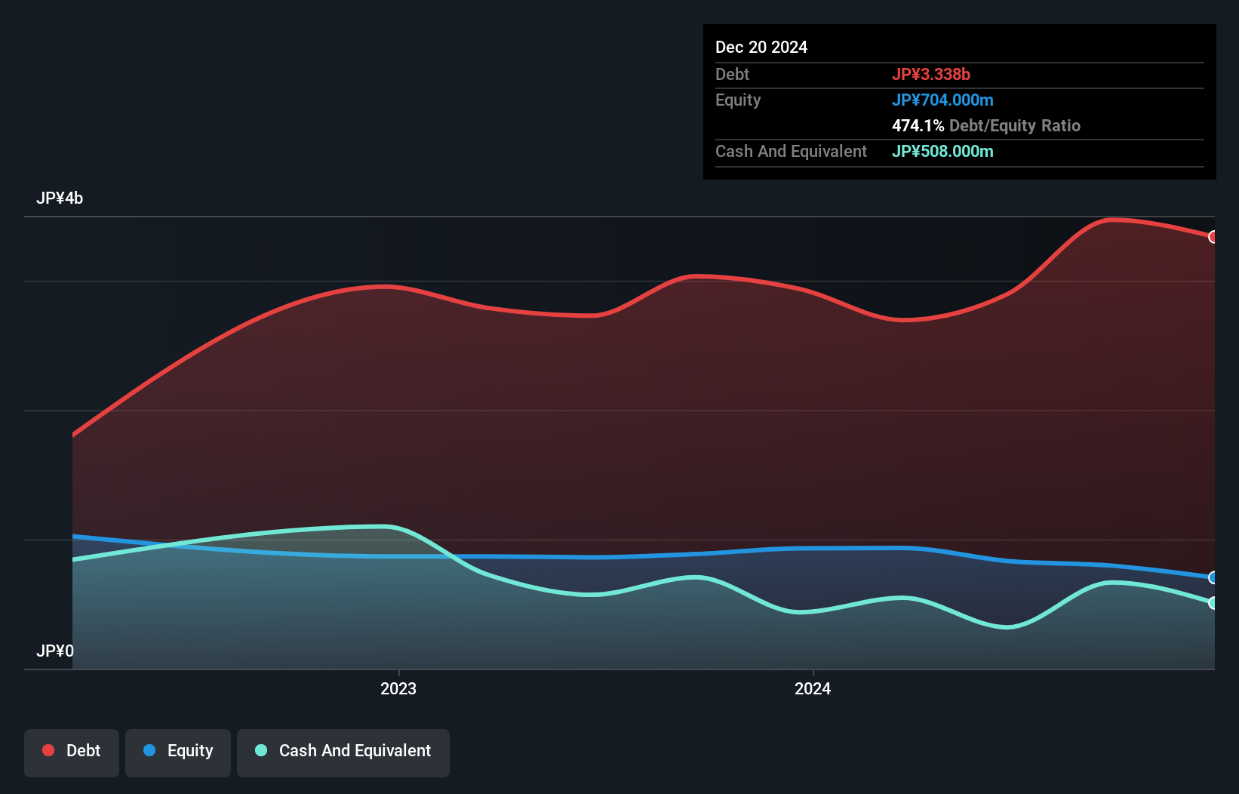Image resolution: width=1239 pixels, height=794 pixels.
Task: Click the JP¥508.000m cash value
Action: coord(942,151)
